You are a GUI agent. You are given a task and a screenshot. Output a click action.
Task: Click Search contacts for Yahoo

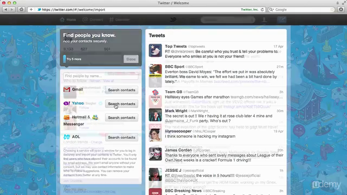(x=121, y=103)
